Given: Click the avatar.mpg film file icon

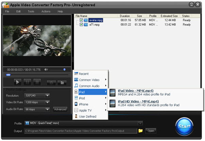Looking at the screenshot, I should click(86, 20).
